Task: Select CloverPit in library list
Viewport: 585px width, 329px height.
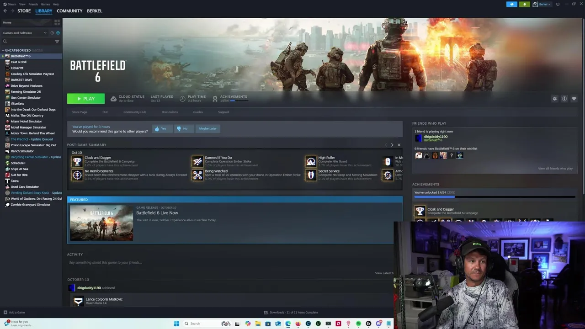Action: tap(17, 68)
